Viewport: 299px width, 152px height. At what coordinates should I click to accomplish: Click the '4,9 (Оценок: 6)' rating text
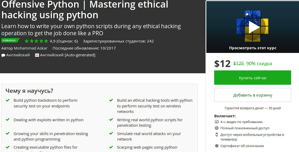point(64,41)
